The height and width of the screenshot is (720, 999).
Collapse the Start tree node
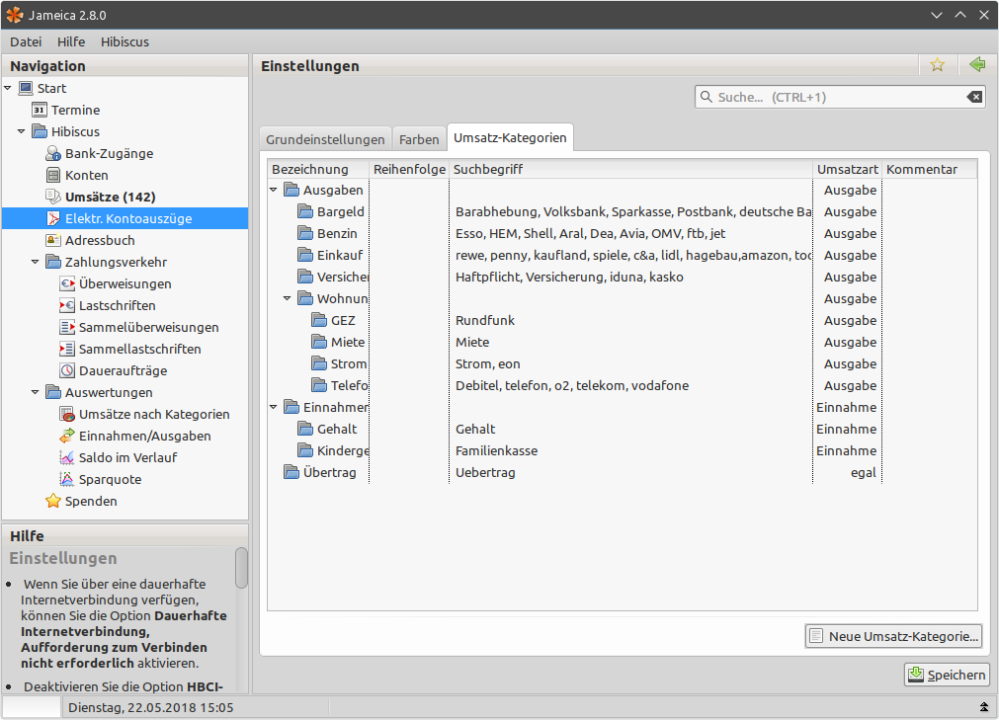point(8,88)
